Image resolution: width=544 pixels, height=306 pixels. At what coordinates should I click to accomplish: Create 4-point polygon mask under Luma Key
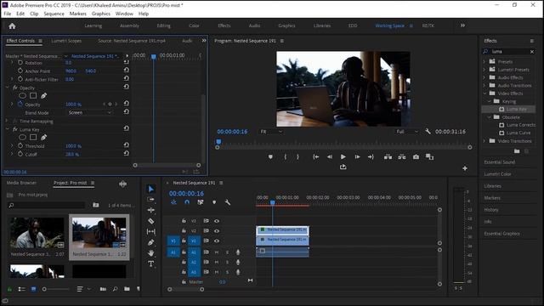(33, 138)
